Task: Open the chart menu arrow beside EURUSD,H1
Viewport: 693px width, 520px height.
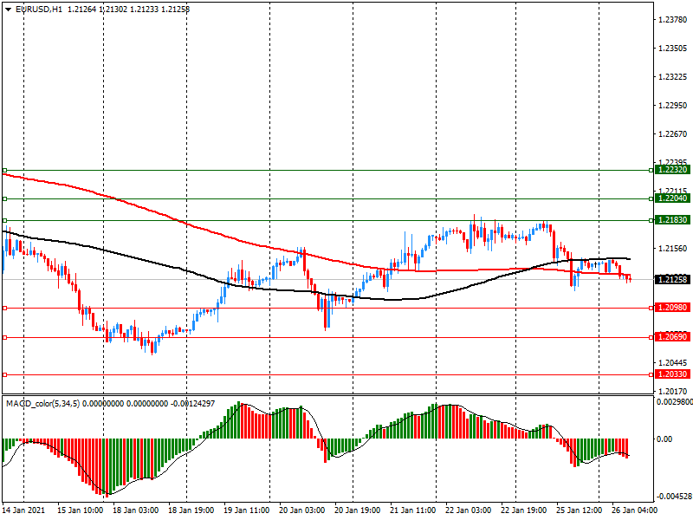Action: pyautogui.click(x=8, y=9)
